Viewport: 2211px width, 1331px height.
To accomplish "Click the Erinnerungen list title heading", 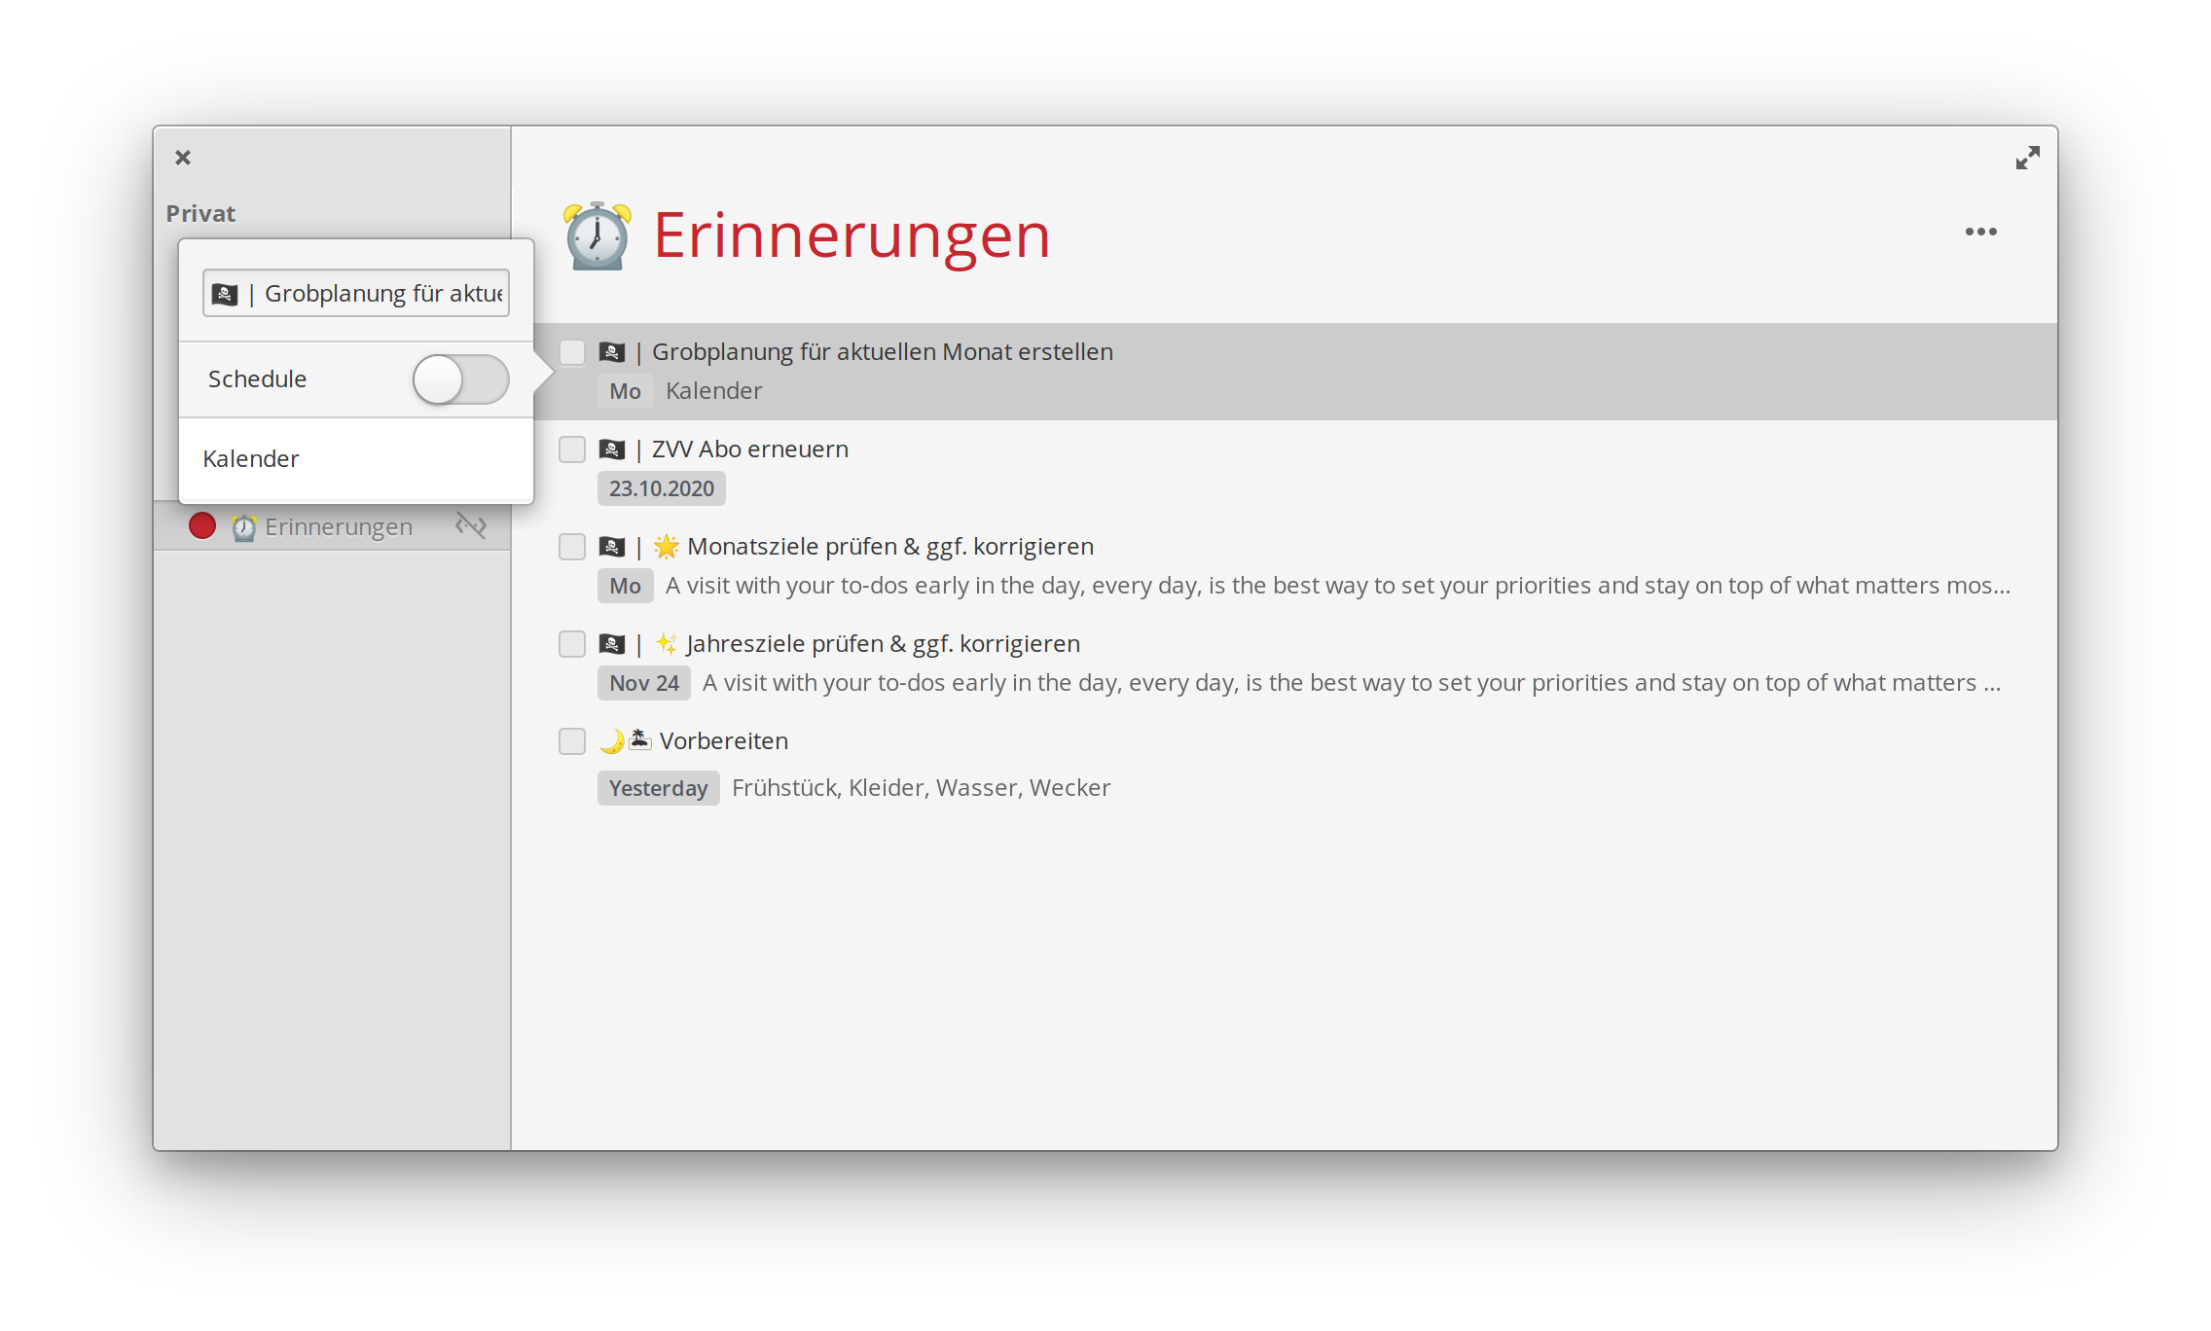I will point(852,235).
